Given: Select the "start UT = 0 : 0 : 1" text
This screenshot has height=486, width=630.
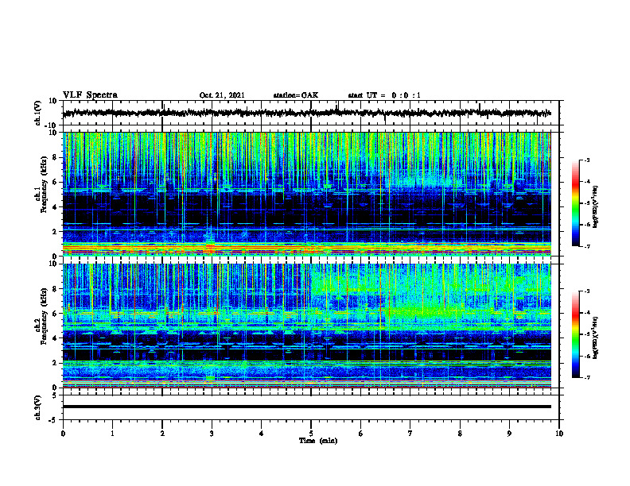Looking at the screenshot, I should click(x=384, y=95).
